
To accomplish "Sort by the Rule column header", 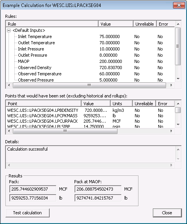I will pyautogui.click(x=52, y=24).
